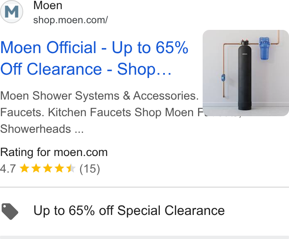Click the second gold rating star
This screenshot has height=239, width=289.
pyautogui.click(x=36, y=168)
